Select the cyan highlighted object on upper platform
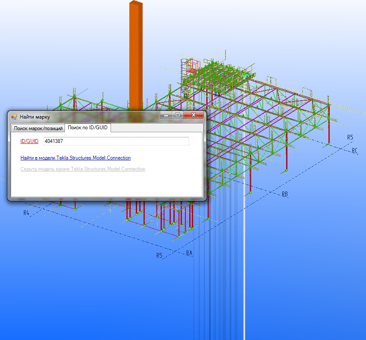 tap(246, 76)
